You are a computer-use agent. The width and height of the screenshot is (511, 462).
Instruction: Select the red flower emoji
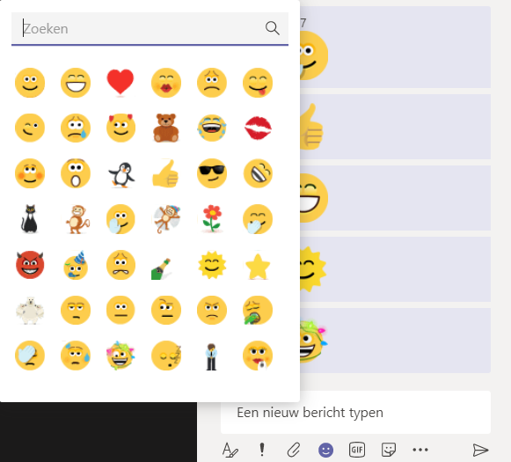(x=212, y=218)
